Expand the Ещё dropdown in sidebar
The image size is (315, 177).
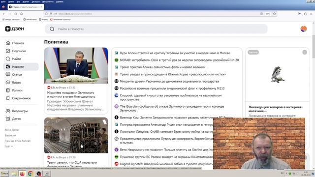(9, 147)
